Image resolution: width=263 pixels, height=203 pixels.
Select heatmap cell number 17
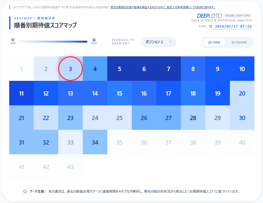169,93
